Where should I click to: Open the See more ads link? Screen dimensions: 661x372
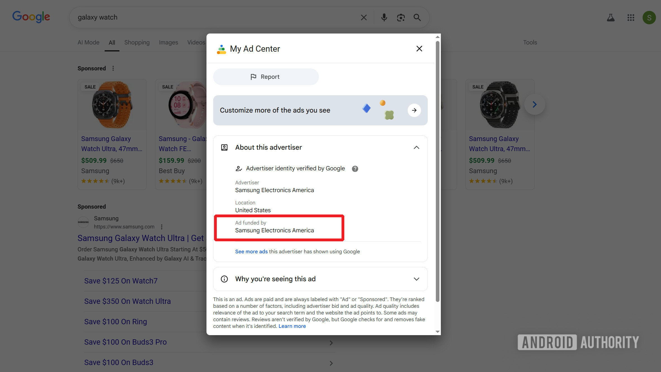click(x=251, y=252)
